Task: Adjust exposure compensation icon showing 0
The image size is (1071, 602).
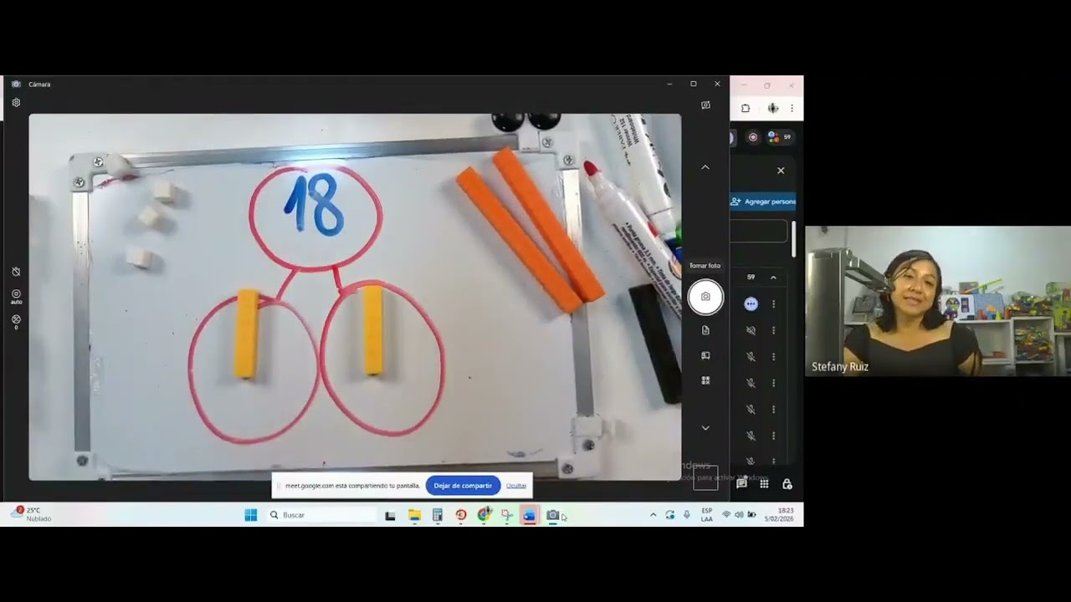Action: tap(16, 321)
